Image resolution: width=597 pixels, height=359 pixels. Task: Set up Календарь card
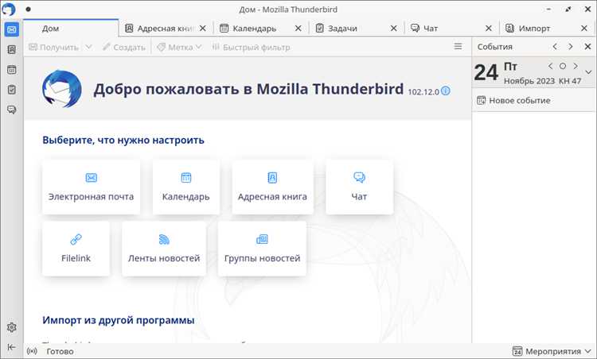pos(185,187)
